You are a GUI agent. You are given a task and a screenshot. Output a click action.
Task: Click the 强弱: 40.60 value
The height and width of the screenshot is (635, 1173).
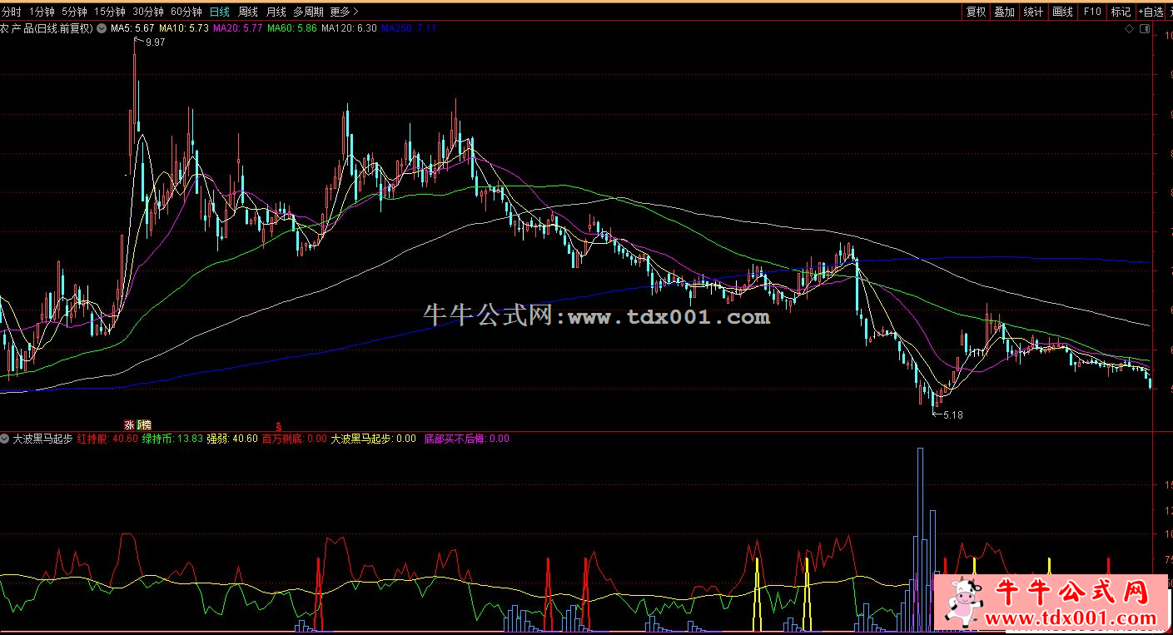click(232, 439)
